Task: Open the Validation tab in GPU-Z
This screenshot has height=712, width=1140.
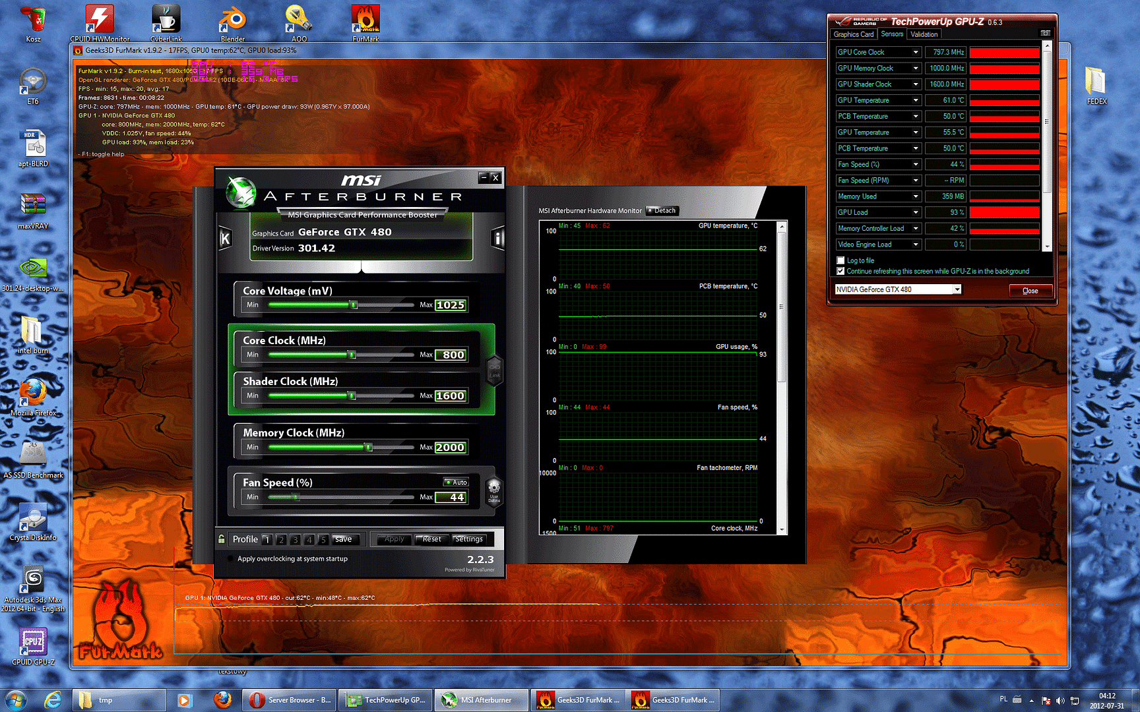Action: click(924, 34)
